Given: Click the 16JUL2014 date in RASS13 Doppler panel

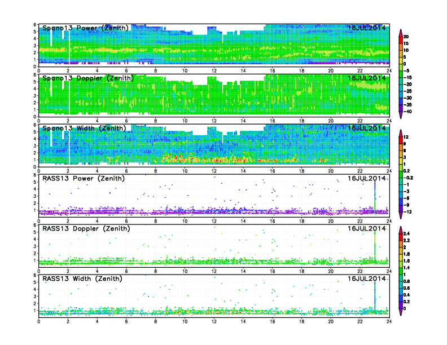Looking at the screenshot, I should (x=367, y=228).
